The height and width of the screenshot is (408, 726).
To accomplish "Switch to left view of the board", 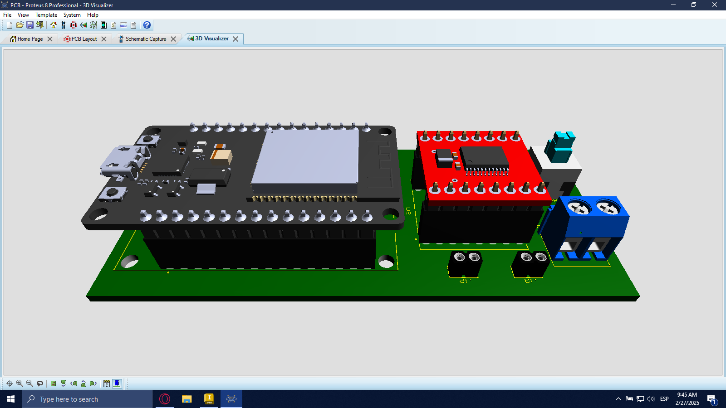I will (x=74, y=384).
